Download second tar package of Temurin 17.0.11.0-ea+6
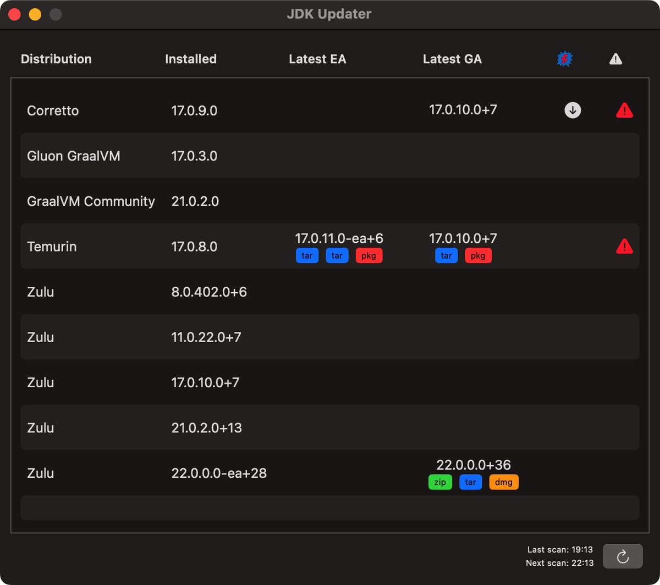This screenshot has width=660, height=585. coord(337,255)
